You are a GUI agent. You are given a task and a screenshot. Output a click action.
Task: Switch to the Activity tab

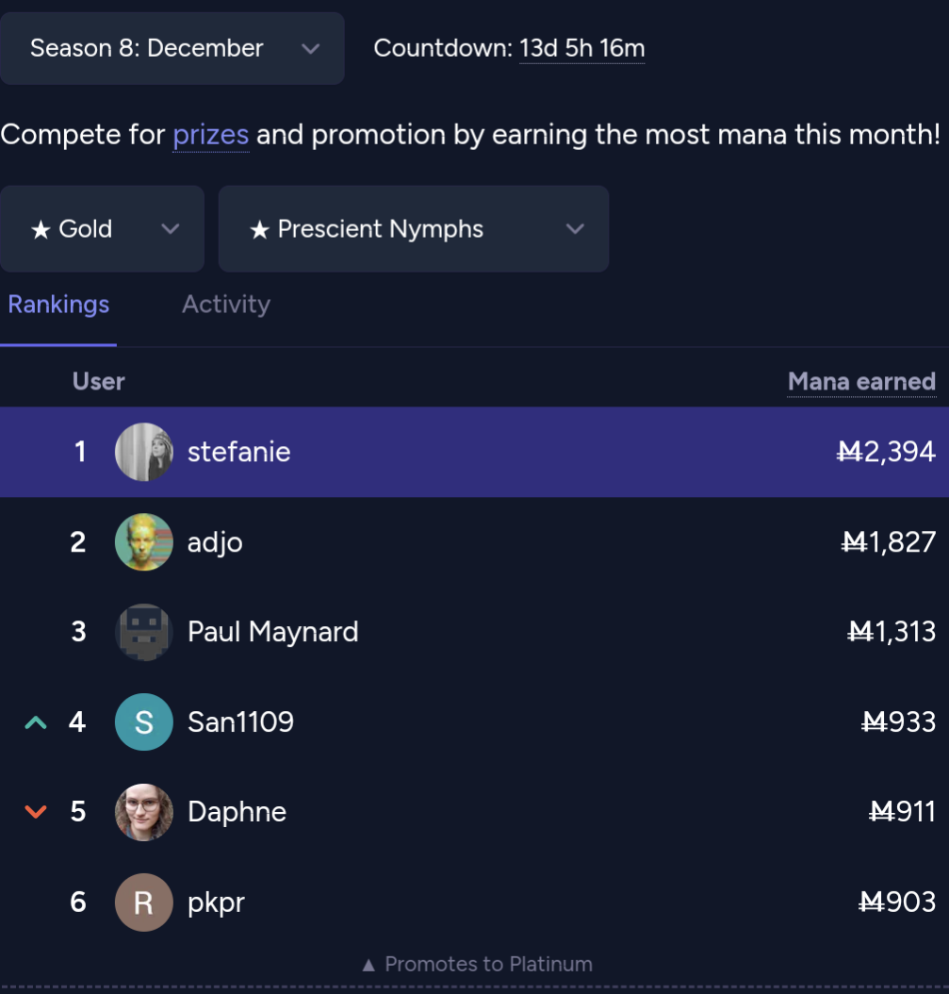point(226,305)
